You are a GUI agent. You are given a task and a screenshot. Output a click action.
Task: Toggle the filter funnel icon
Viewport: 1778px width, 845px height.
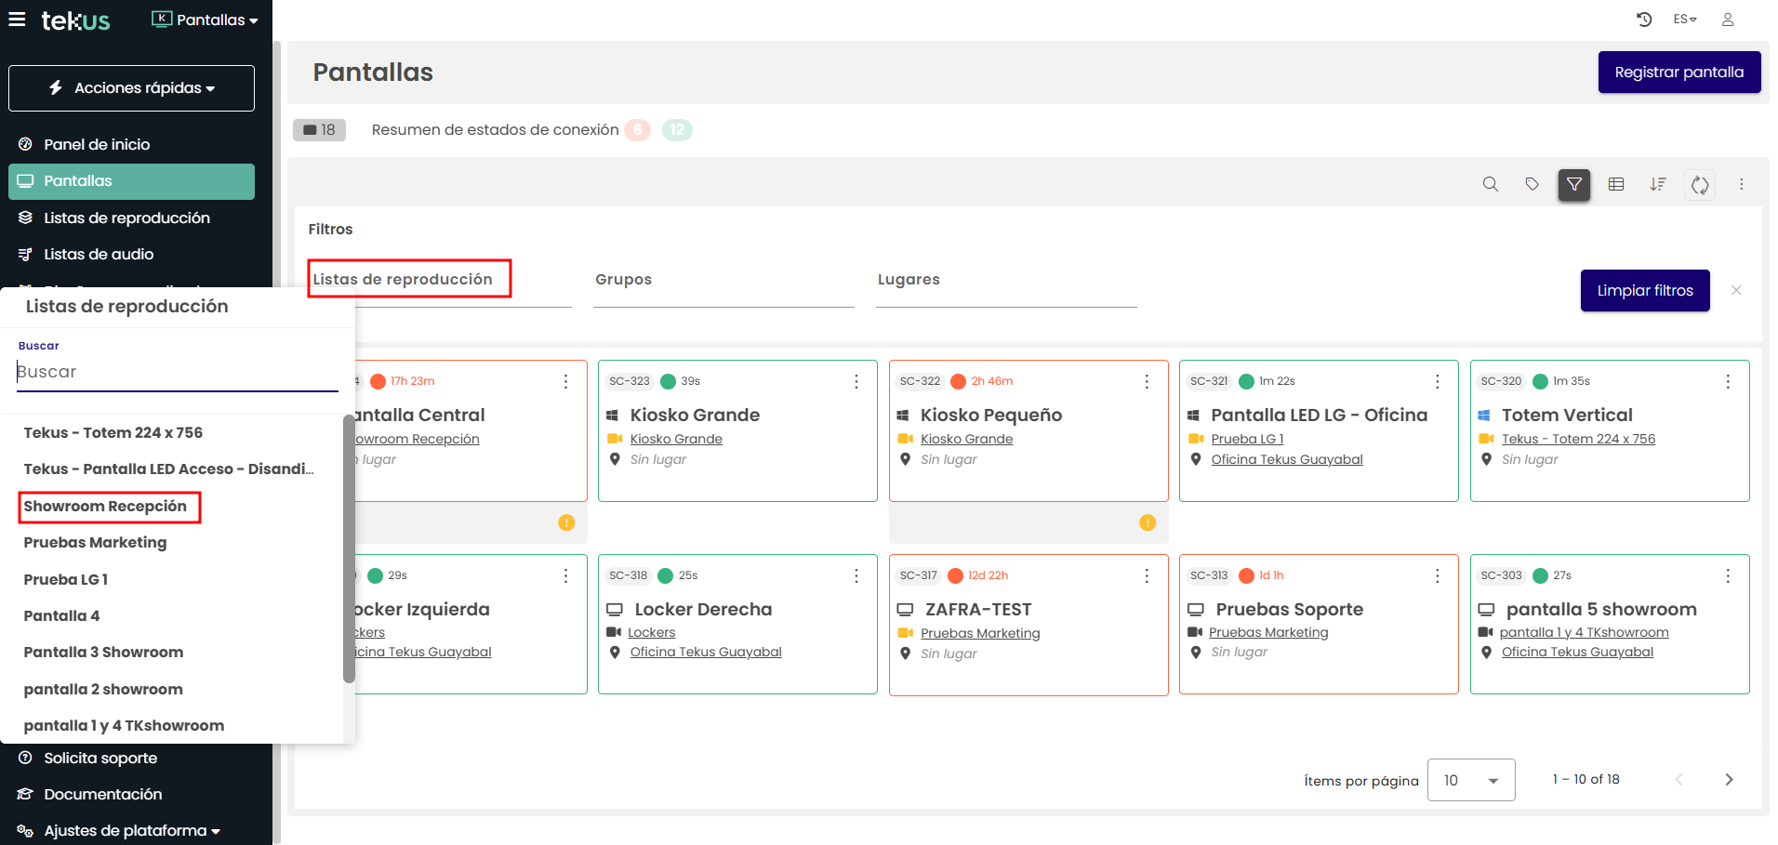point(1573,184)
